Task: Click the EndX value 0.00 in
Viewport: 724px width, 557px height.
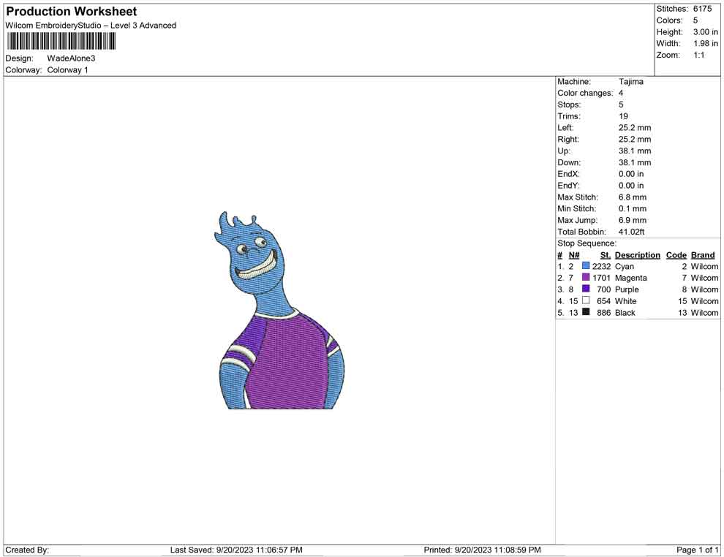Action: (x=631, y=173)
